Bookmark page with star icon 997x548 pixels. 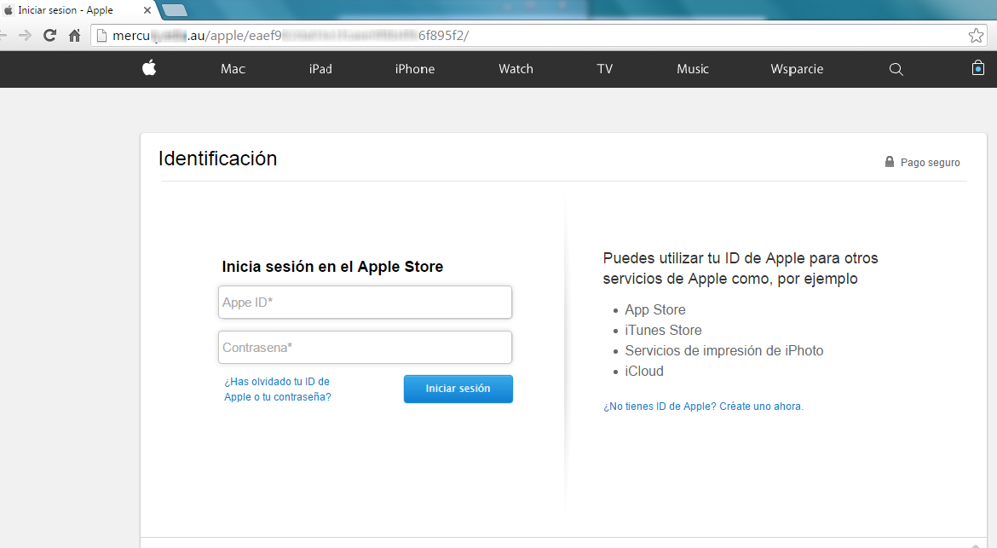point(976,36)
